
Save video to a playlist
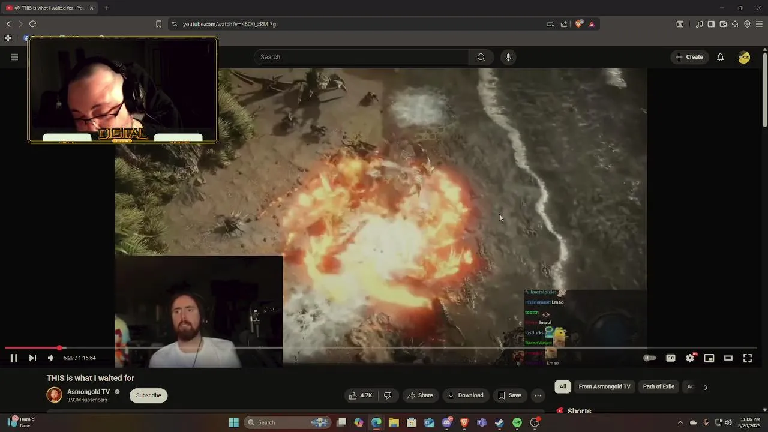[x=509, y=395]
